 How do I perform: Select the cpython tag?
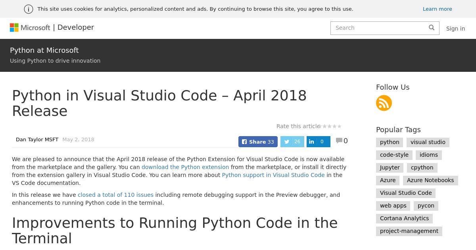click(x=422, y=167)
